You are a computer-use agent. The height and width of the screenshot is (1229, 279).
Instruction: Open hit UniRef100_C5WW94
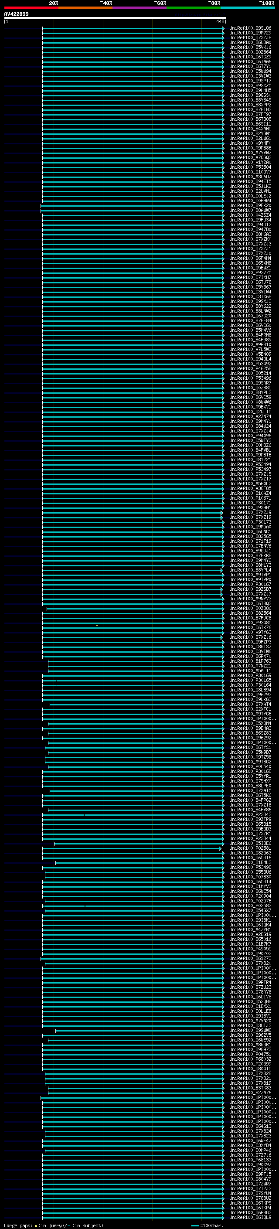250,71
